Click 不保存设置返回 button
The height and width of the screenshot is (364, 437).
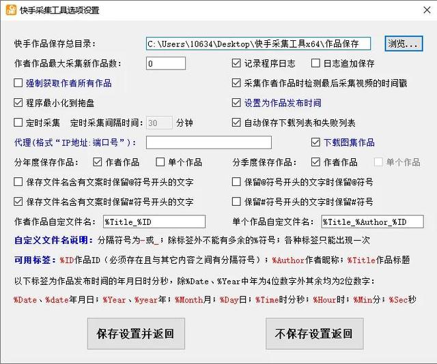coord(314,333)
